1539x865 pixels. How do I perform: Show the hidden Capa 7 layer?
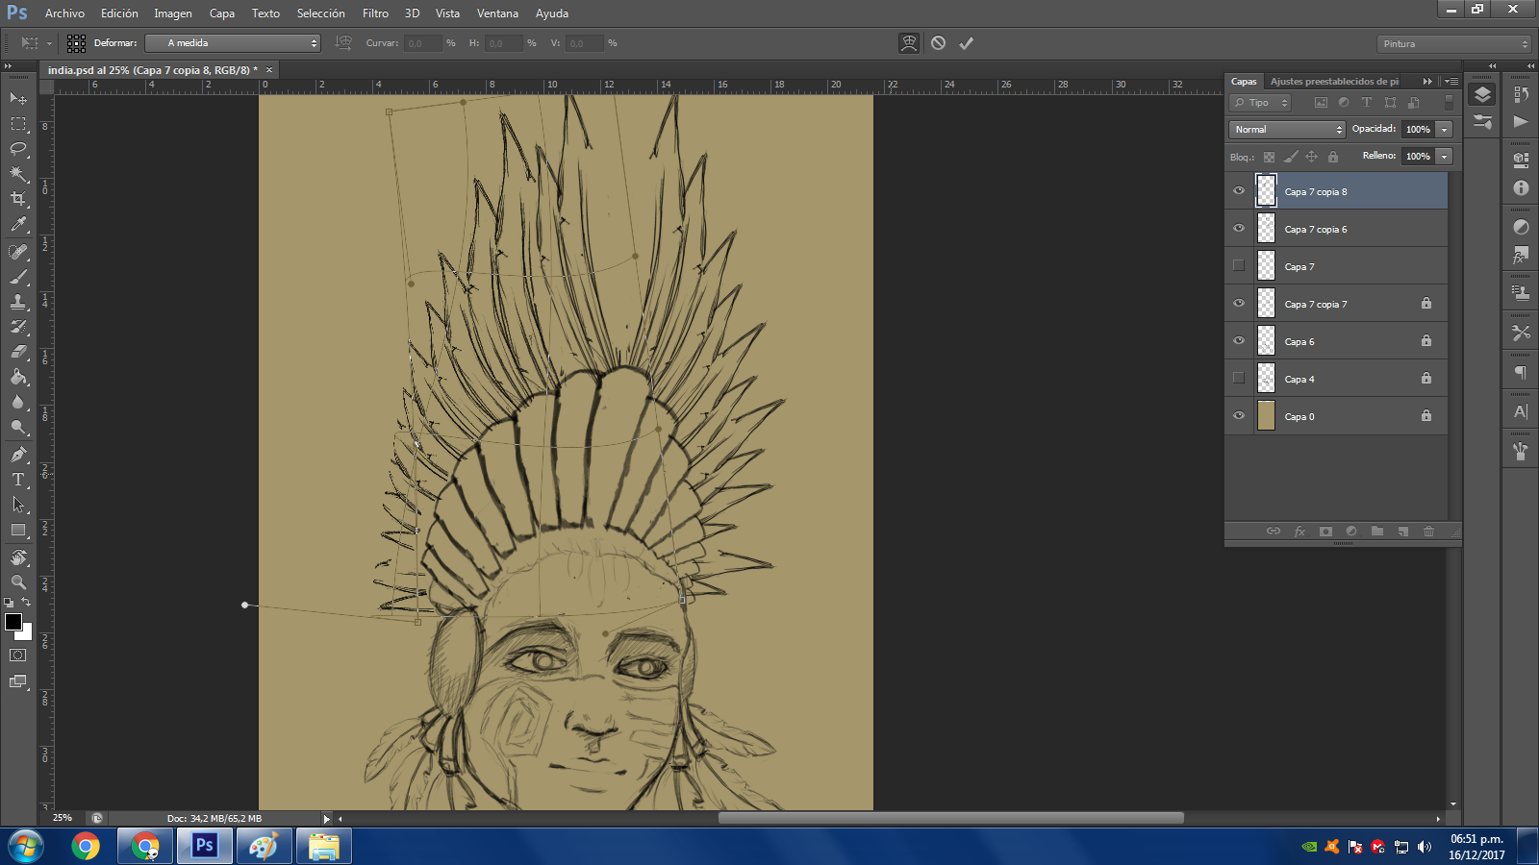point(1239,265)
